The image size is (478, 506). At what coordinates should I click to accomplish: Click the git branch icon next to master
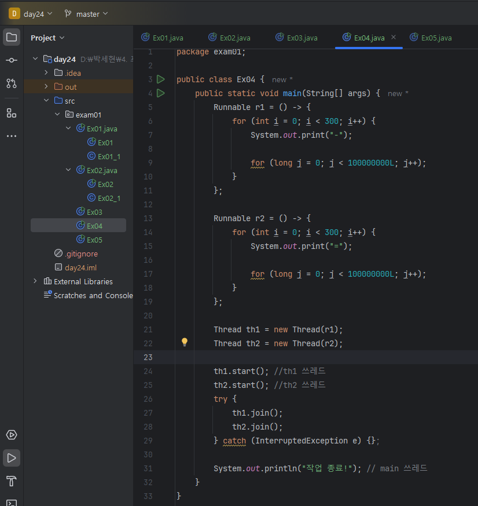68,13
